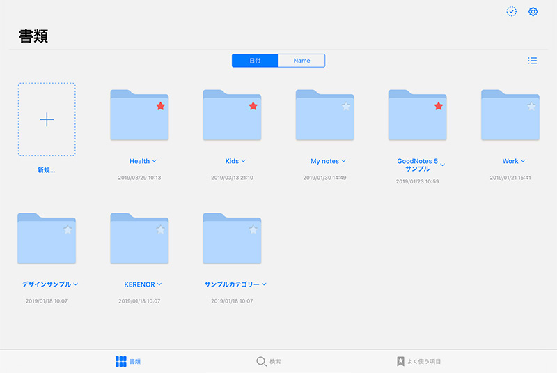This screenshot has width=557, height=373.
Task: Tap the select-documents checkmark circle icon
Action: coord(511,11)
